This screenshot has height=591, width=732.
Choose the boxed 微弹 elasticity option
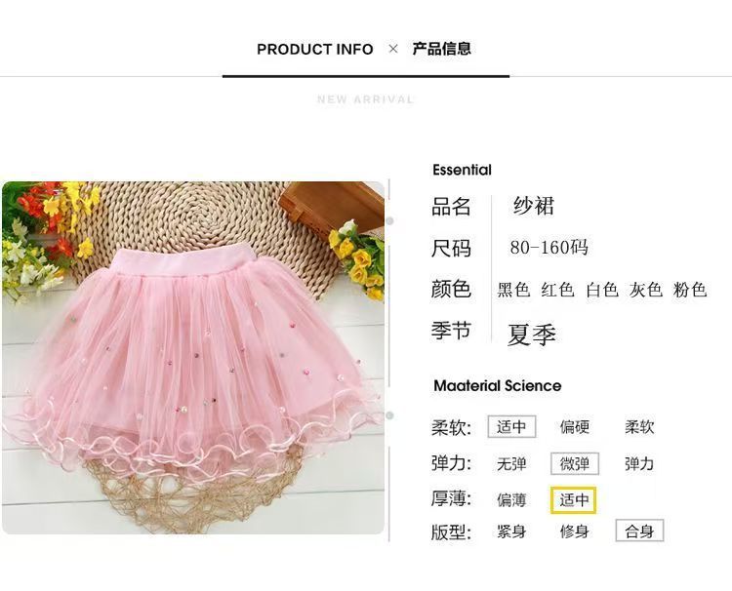(575, 464)
